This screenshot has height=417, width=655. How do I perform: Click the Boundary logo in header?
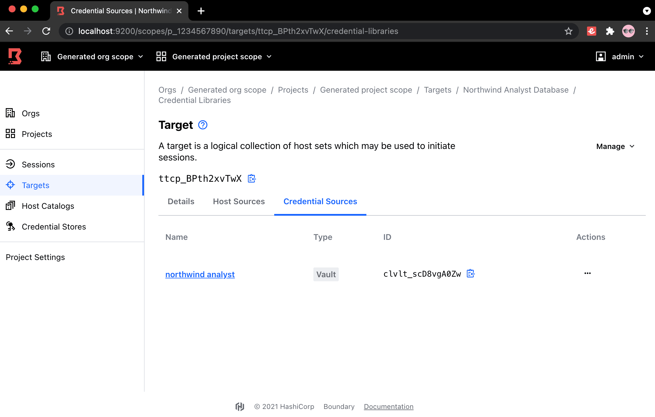(15, 56)
